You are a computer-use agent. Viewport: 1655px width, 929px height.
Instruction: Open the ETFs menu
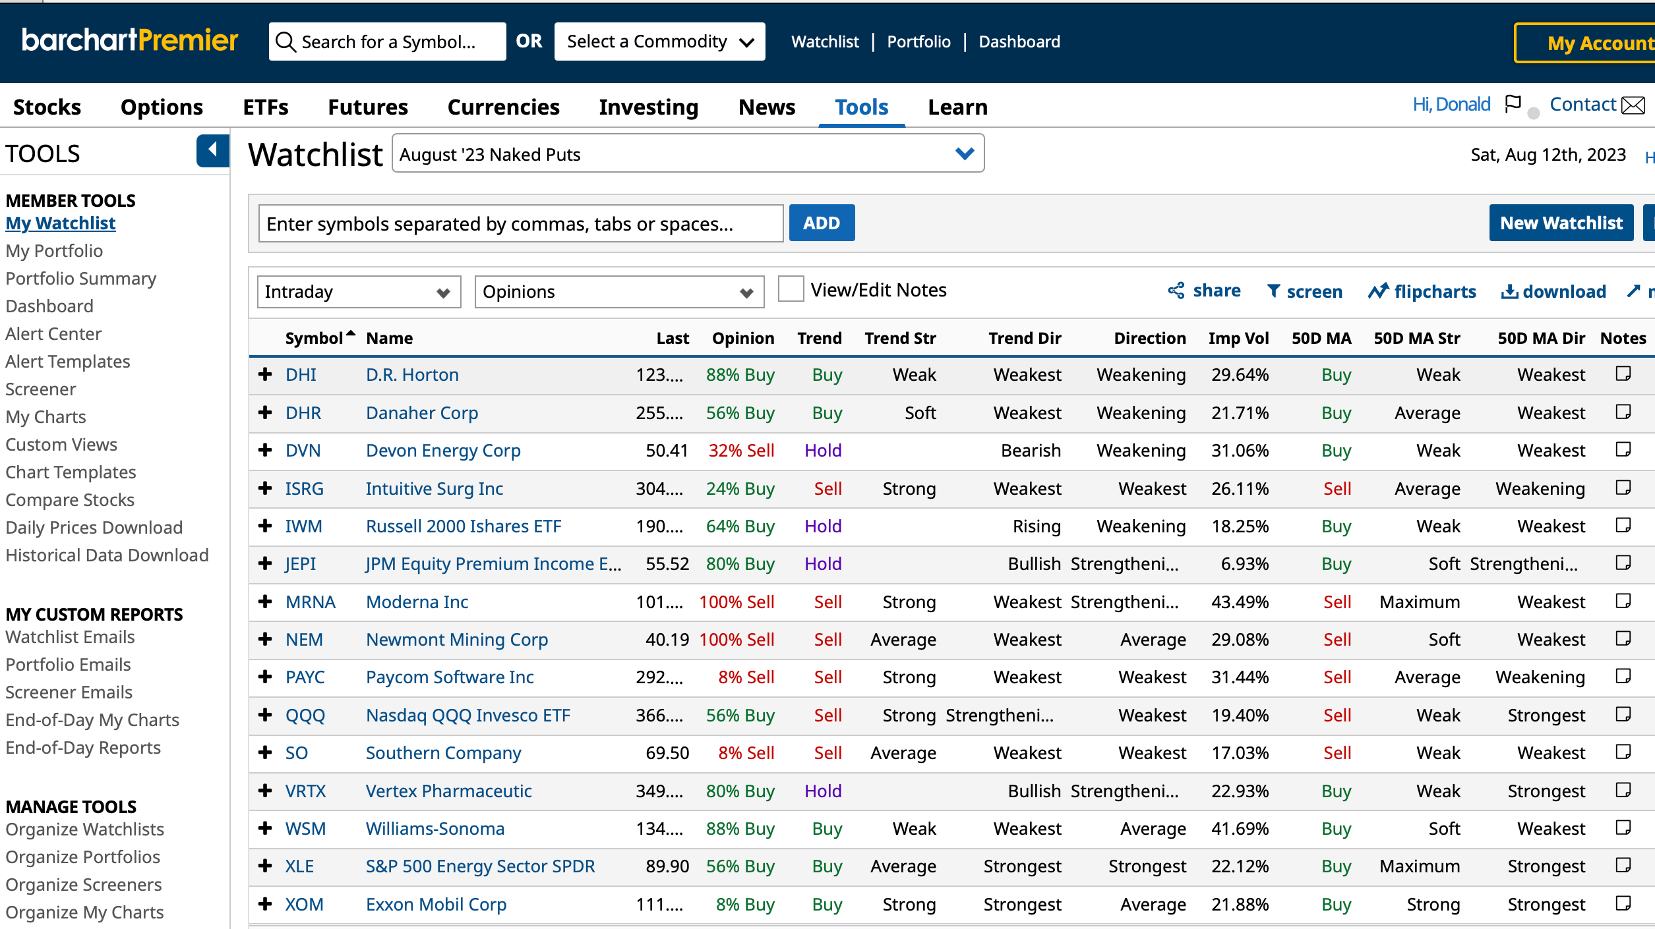click(266, 107)
